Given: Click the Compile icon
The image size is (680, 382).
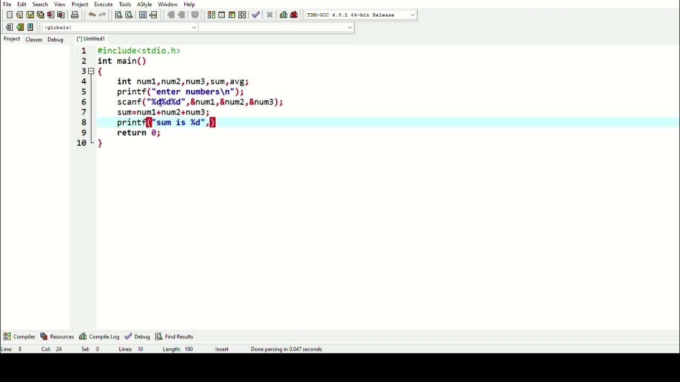Looking at the screenshot, I should tap(211, 15).
